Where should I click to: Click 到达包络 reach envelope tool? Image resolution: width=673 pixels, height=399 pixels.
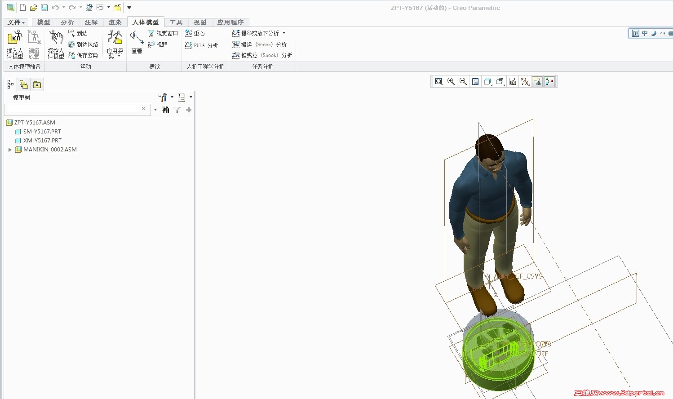pos(83,44)
